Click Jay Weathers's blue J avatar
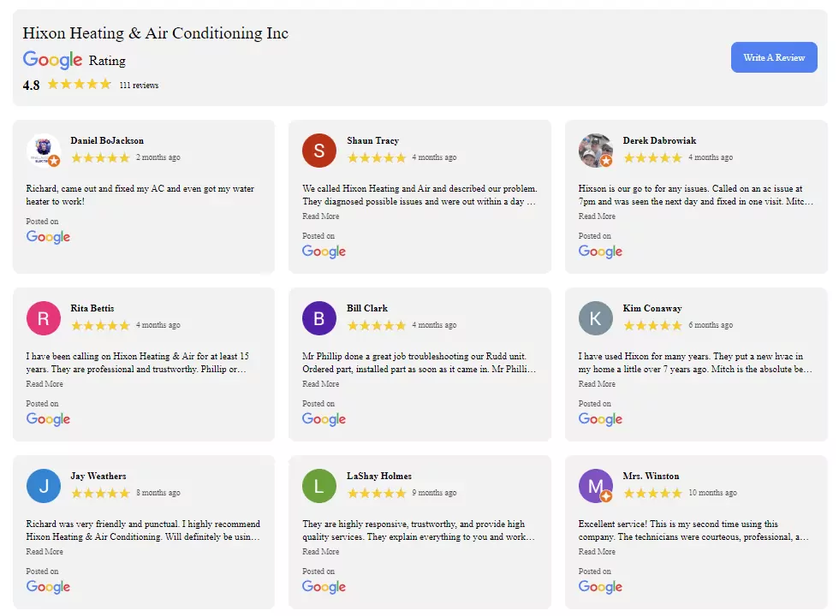Image resolution: width=839 pixels, height=616 pixels. pos(44,486)
